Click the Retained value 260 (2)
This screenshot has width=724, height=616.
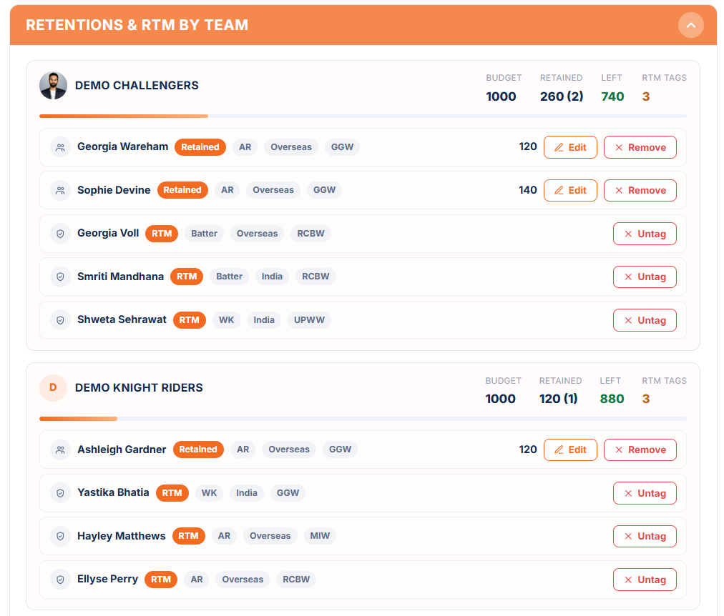coord(562,96)
